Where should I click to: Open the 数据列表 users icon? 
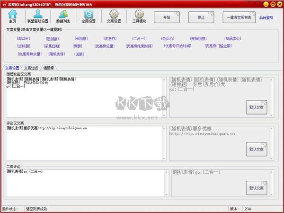pos(63,16)
